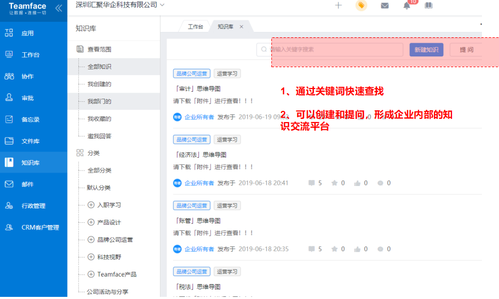This screenshot has width=499, height=299.
Task: Select 知识库 in the left sidebar
Action: [x=34, y=163]
